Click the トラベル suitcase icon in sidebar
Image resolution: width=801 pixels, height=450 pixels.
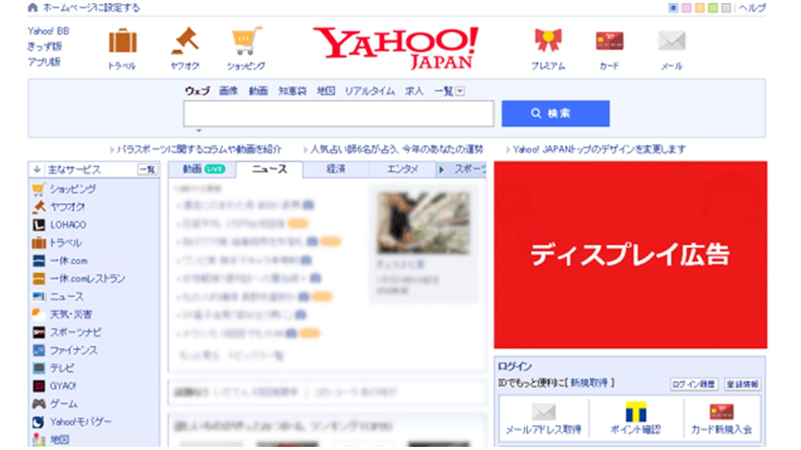click(x=39, y=243)
